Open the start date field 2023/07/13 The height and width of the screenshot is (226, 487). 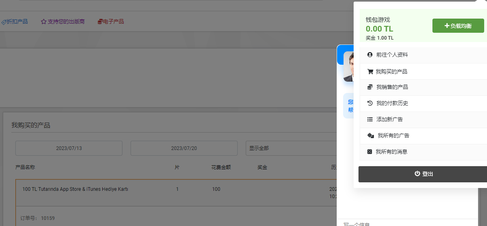69,148
